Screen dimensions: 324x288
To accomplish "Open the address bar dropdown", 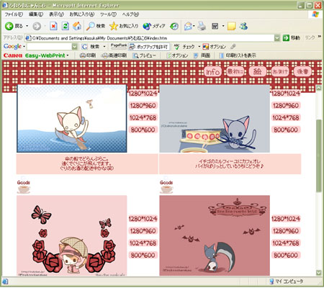I will pos(277,37).
